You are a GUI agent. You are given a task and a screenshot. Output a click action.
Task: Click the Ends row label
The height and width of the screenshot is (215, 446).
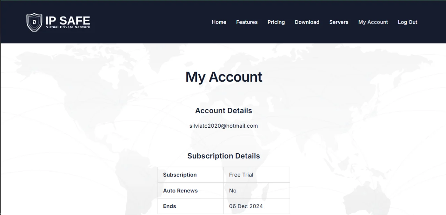(x=169, y=206)
